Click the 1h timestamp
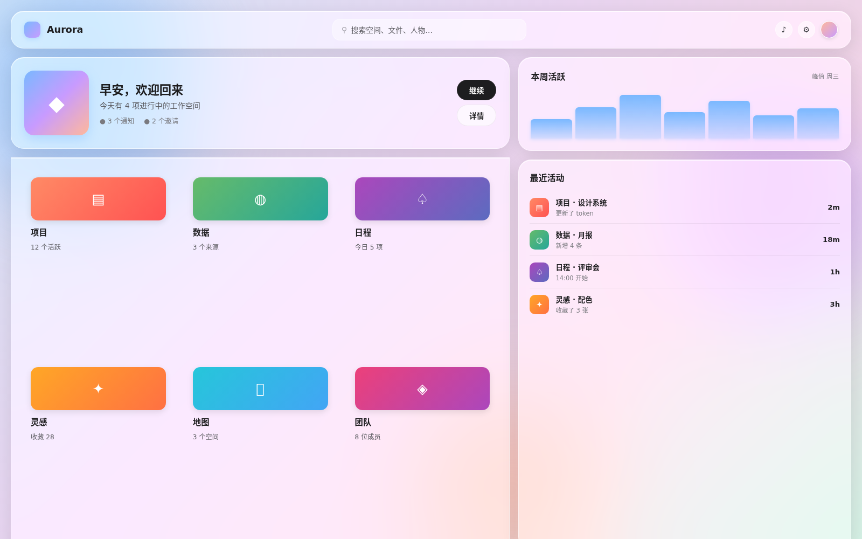The width and height of the screenshot is (862, 539). 835,272
